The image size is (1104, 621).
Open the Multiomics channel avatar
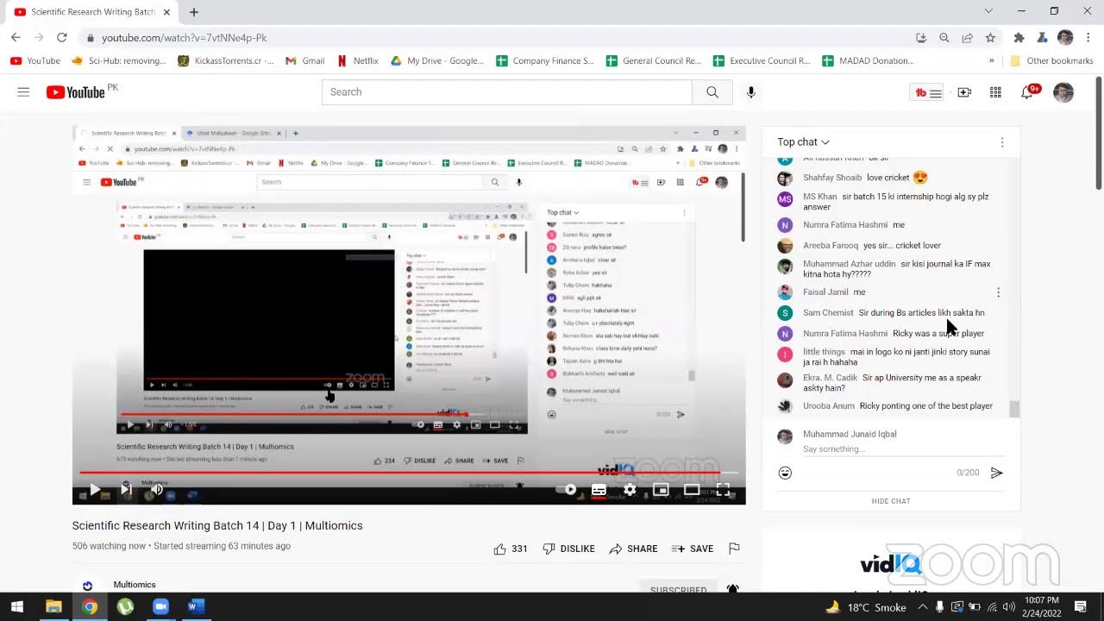click(87, 586)
